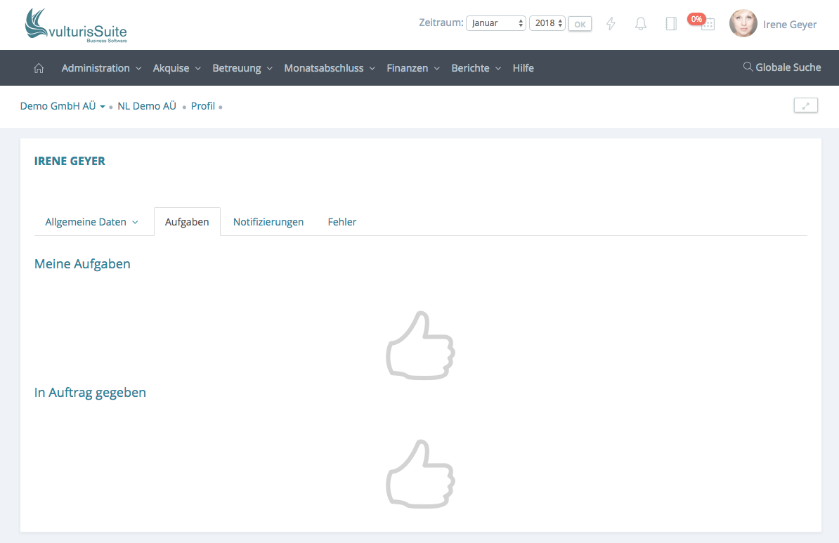Open the month dropdown showing Januar
The width and height of the screenshot is (839, 543).
click(496, 23)
